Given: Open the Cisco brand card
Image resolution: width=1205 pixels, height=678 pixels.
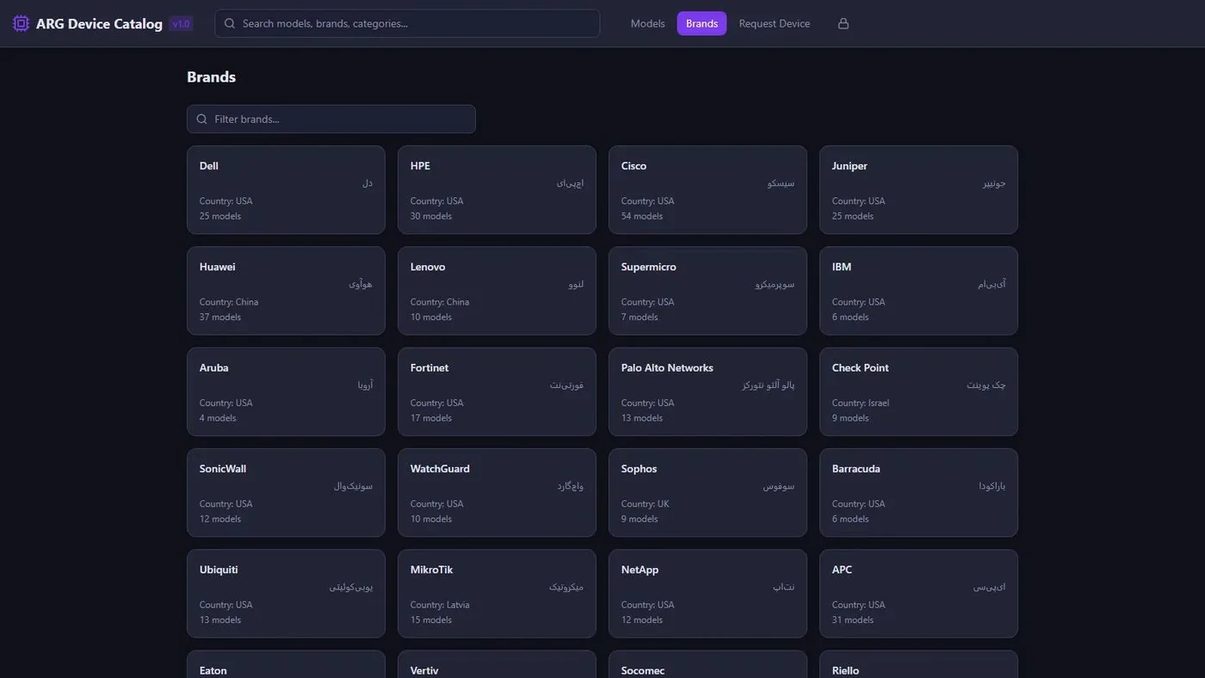Looking at the screenshot, I should click(708, 189).
